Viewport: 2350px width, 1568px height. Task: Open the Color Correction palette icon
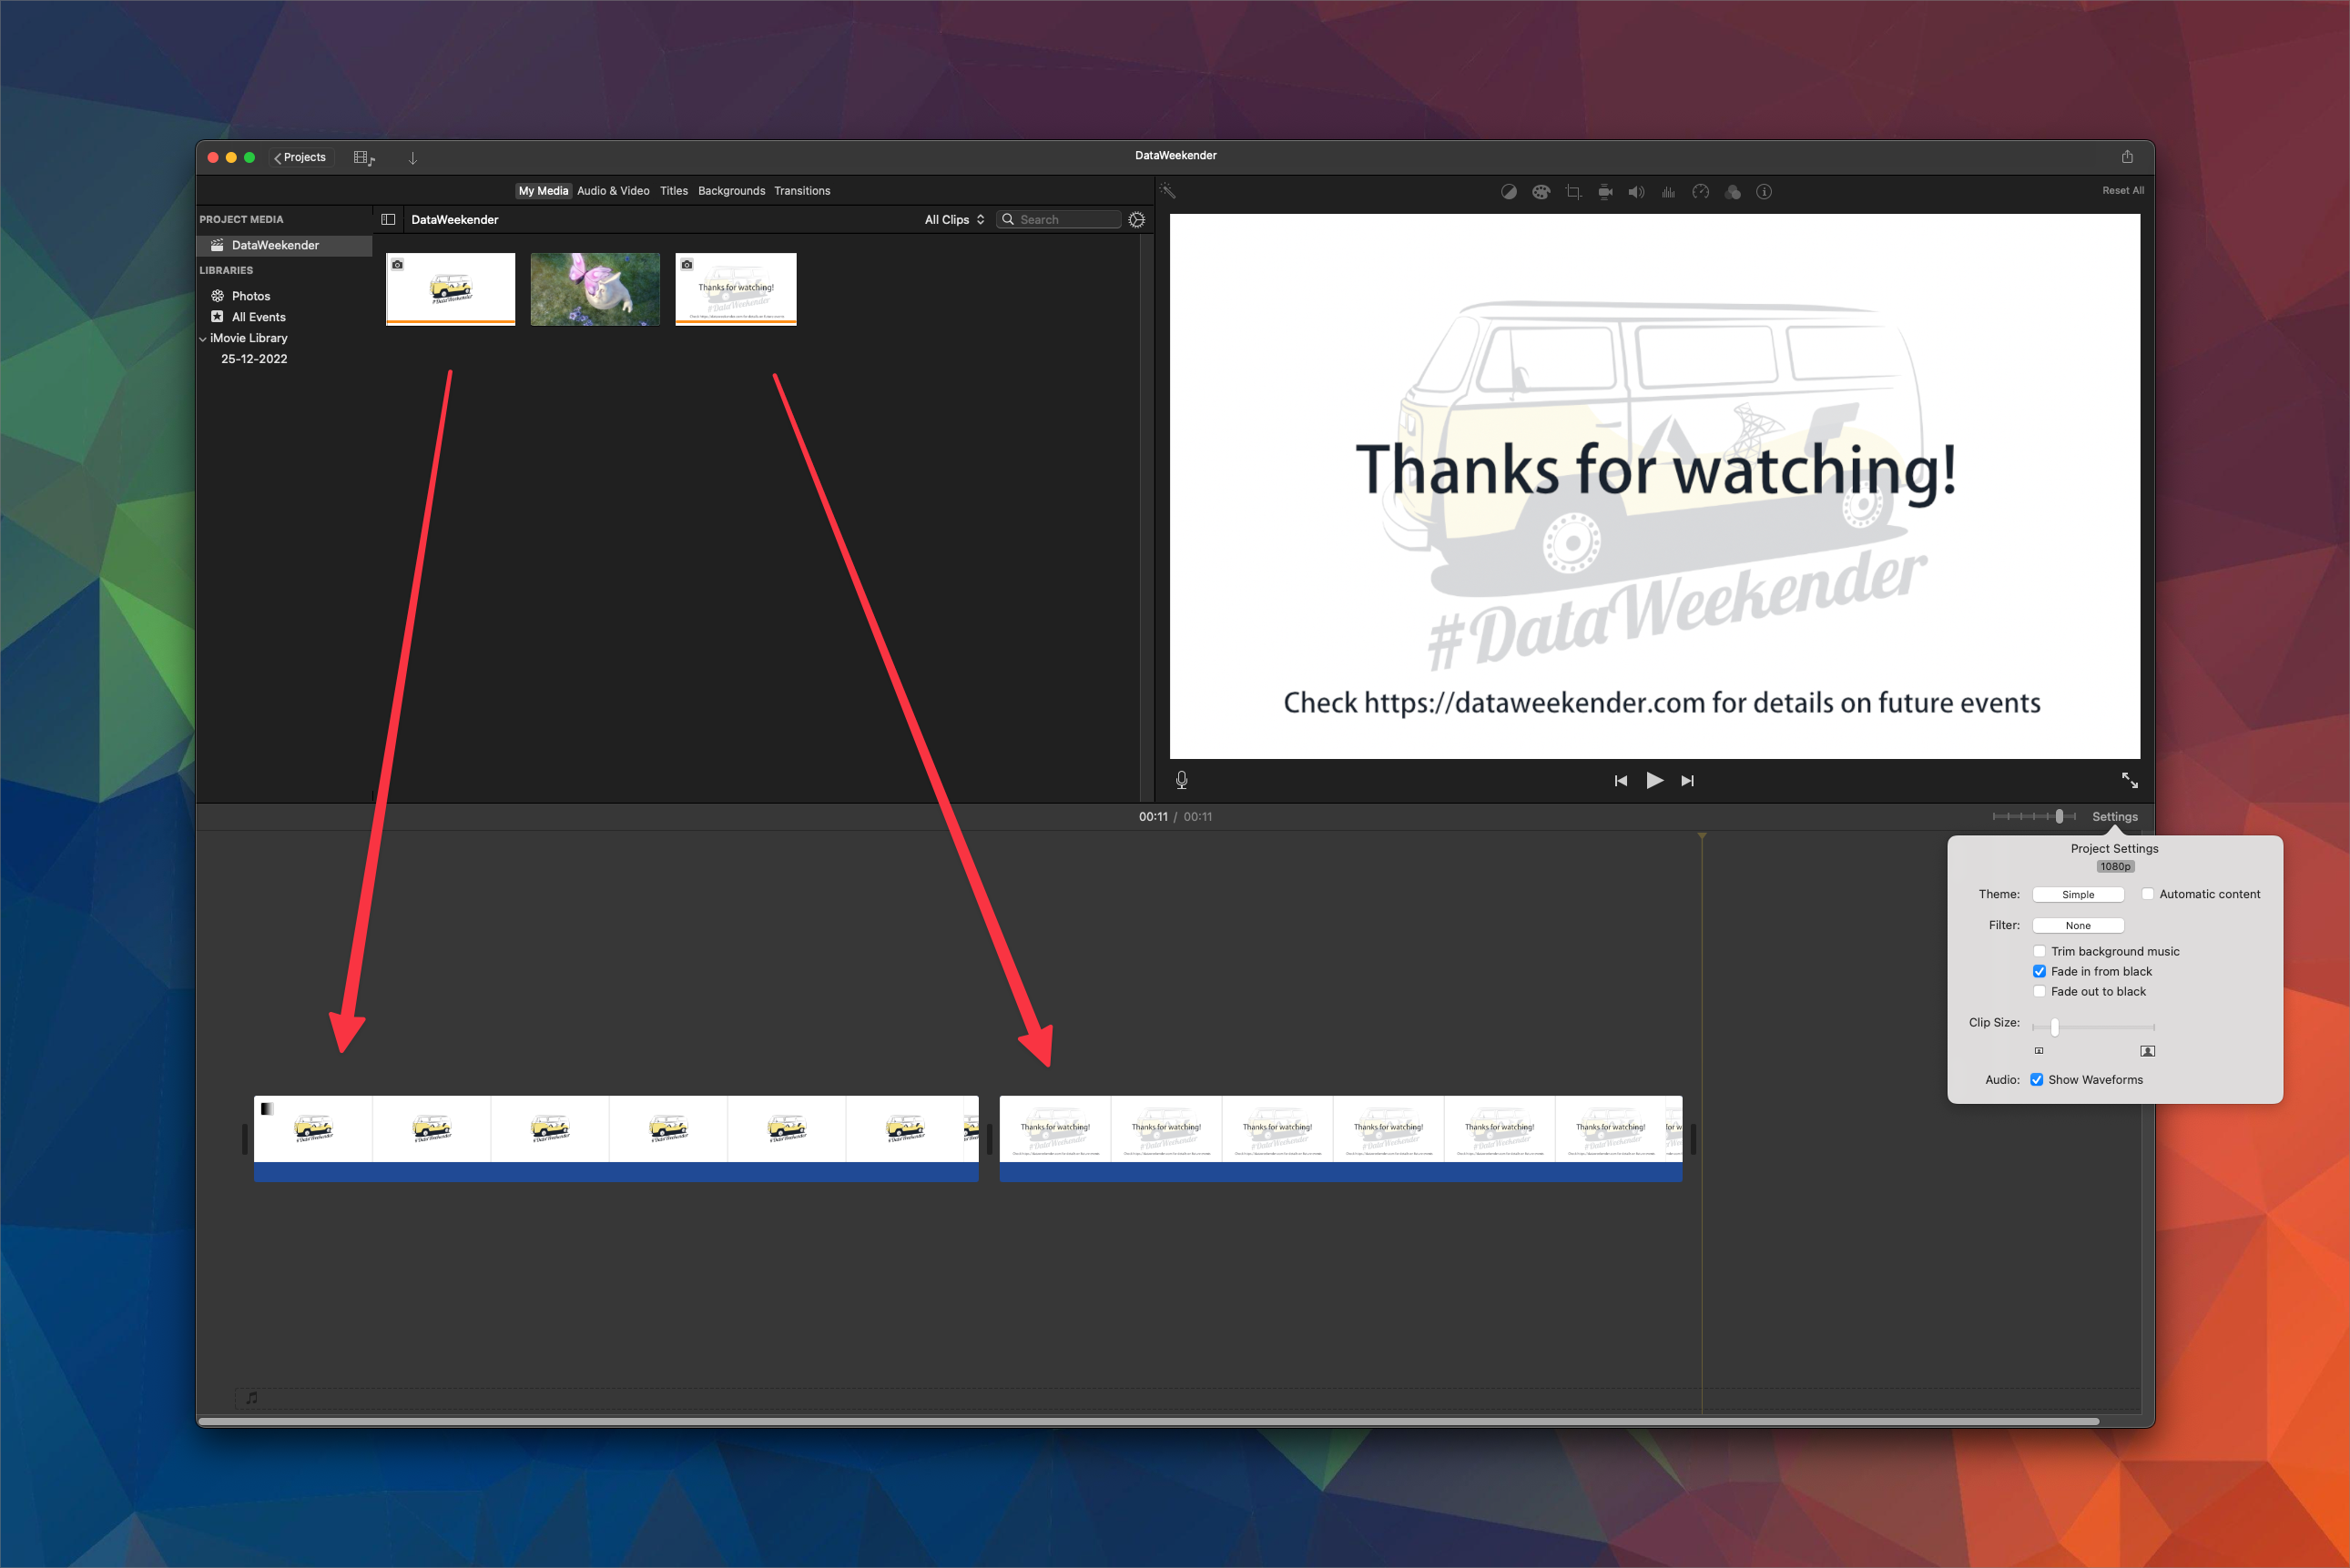(x=1541, y=192)
